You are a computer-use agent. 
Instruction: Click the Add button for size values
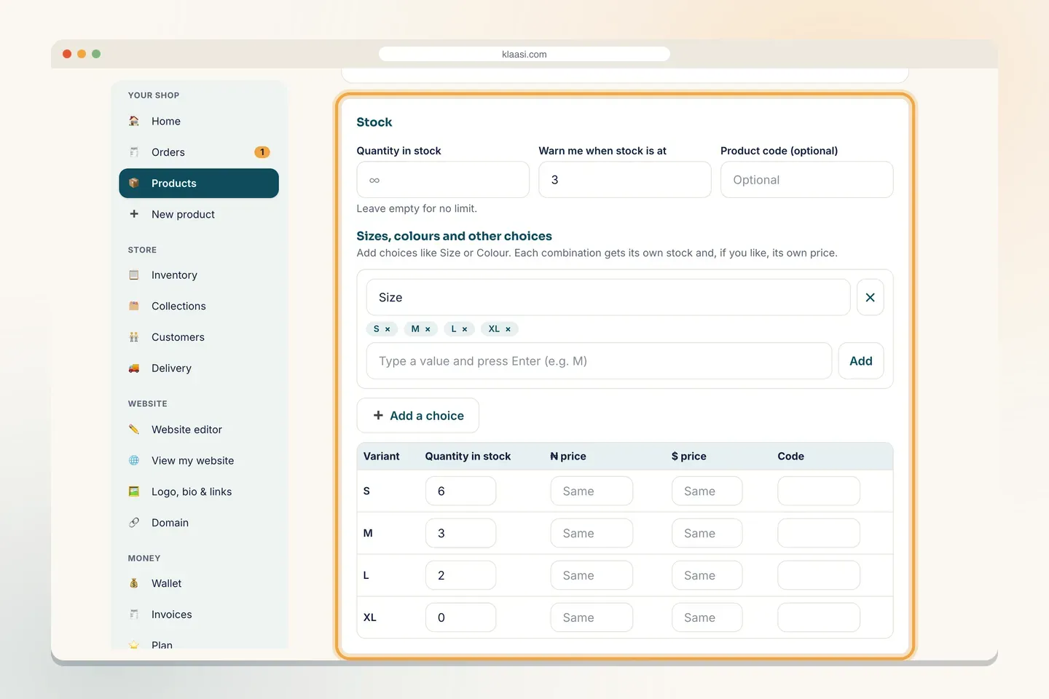[x=861, y=361]
